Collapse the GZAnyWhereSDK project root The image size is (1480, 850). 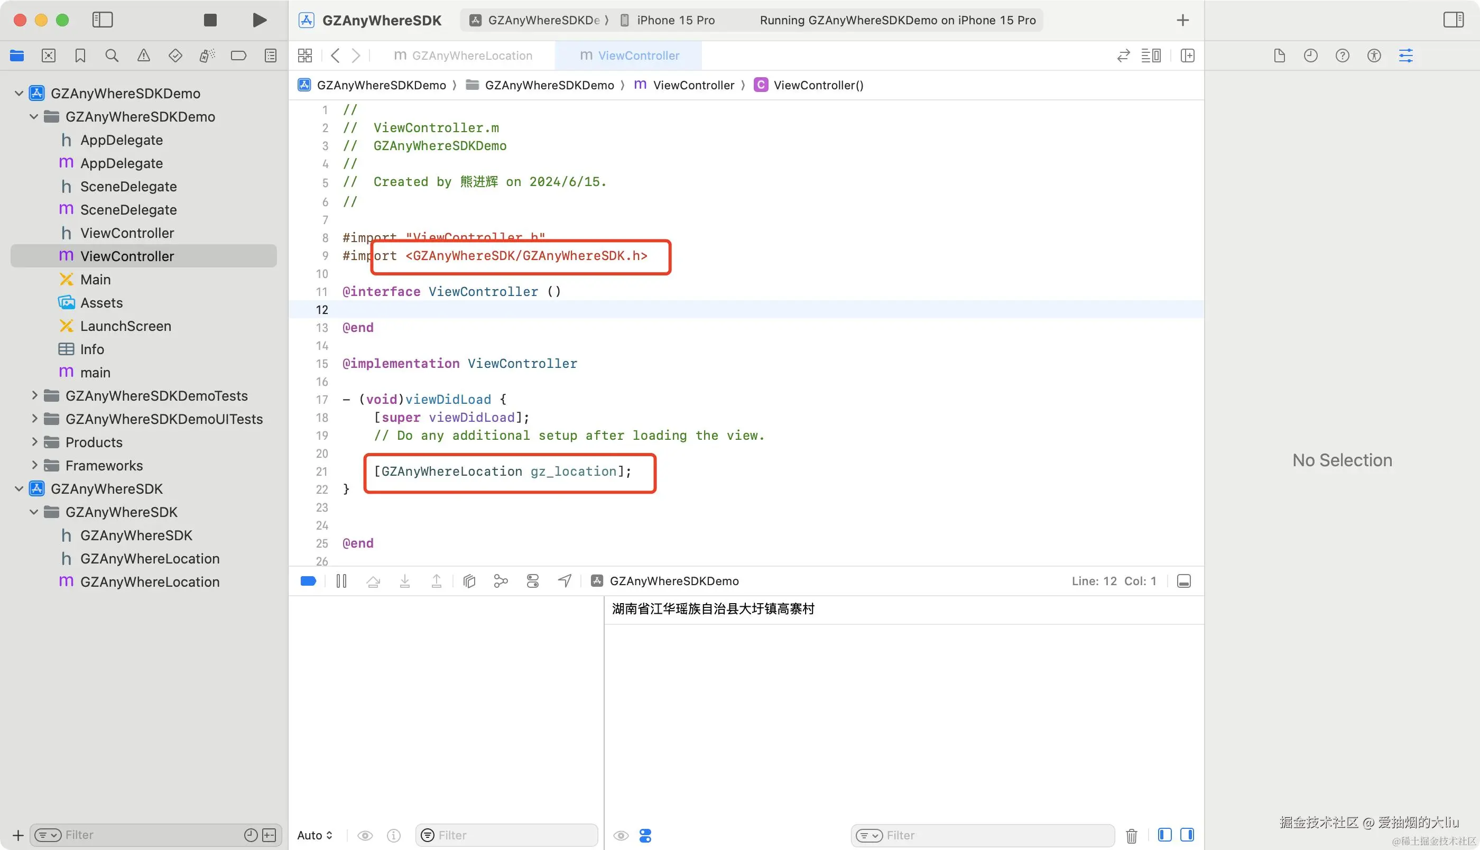tap(18, 488)
